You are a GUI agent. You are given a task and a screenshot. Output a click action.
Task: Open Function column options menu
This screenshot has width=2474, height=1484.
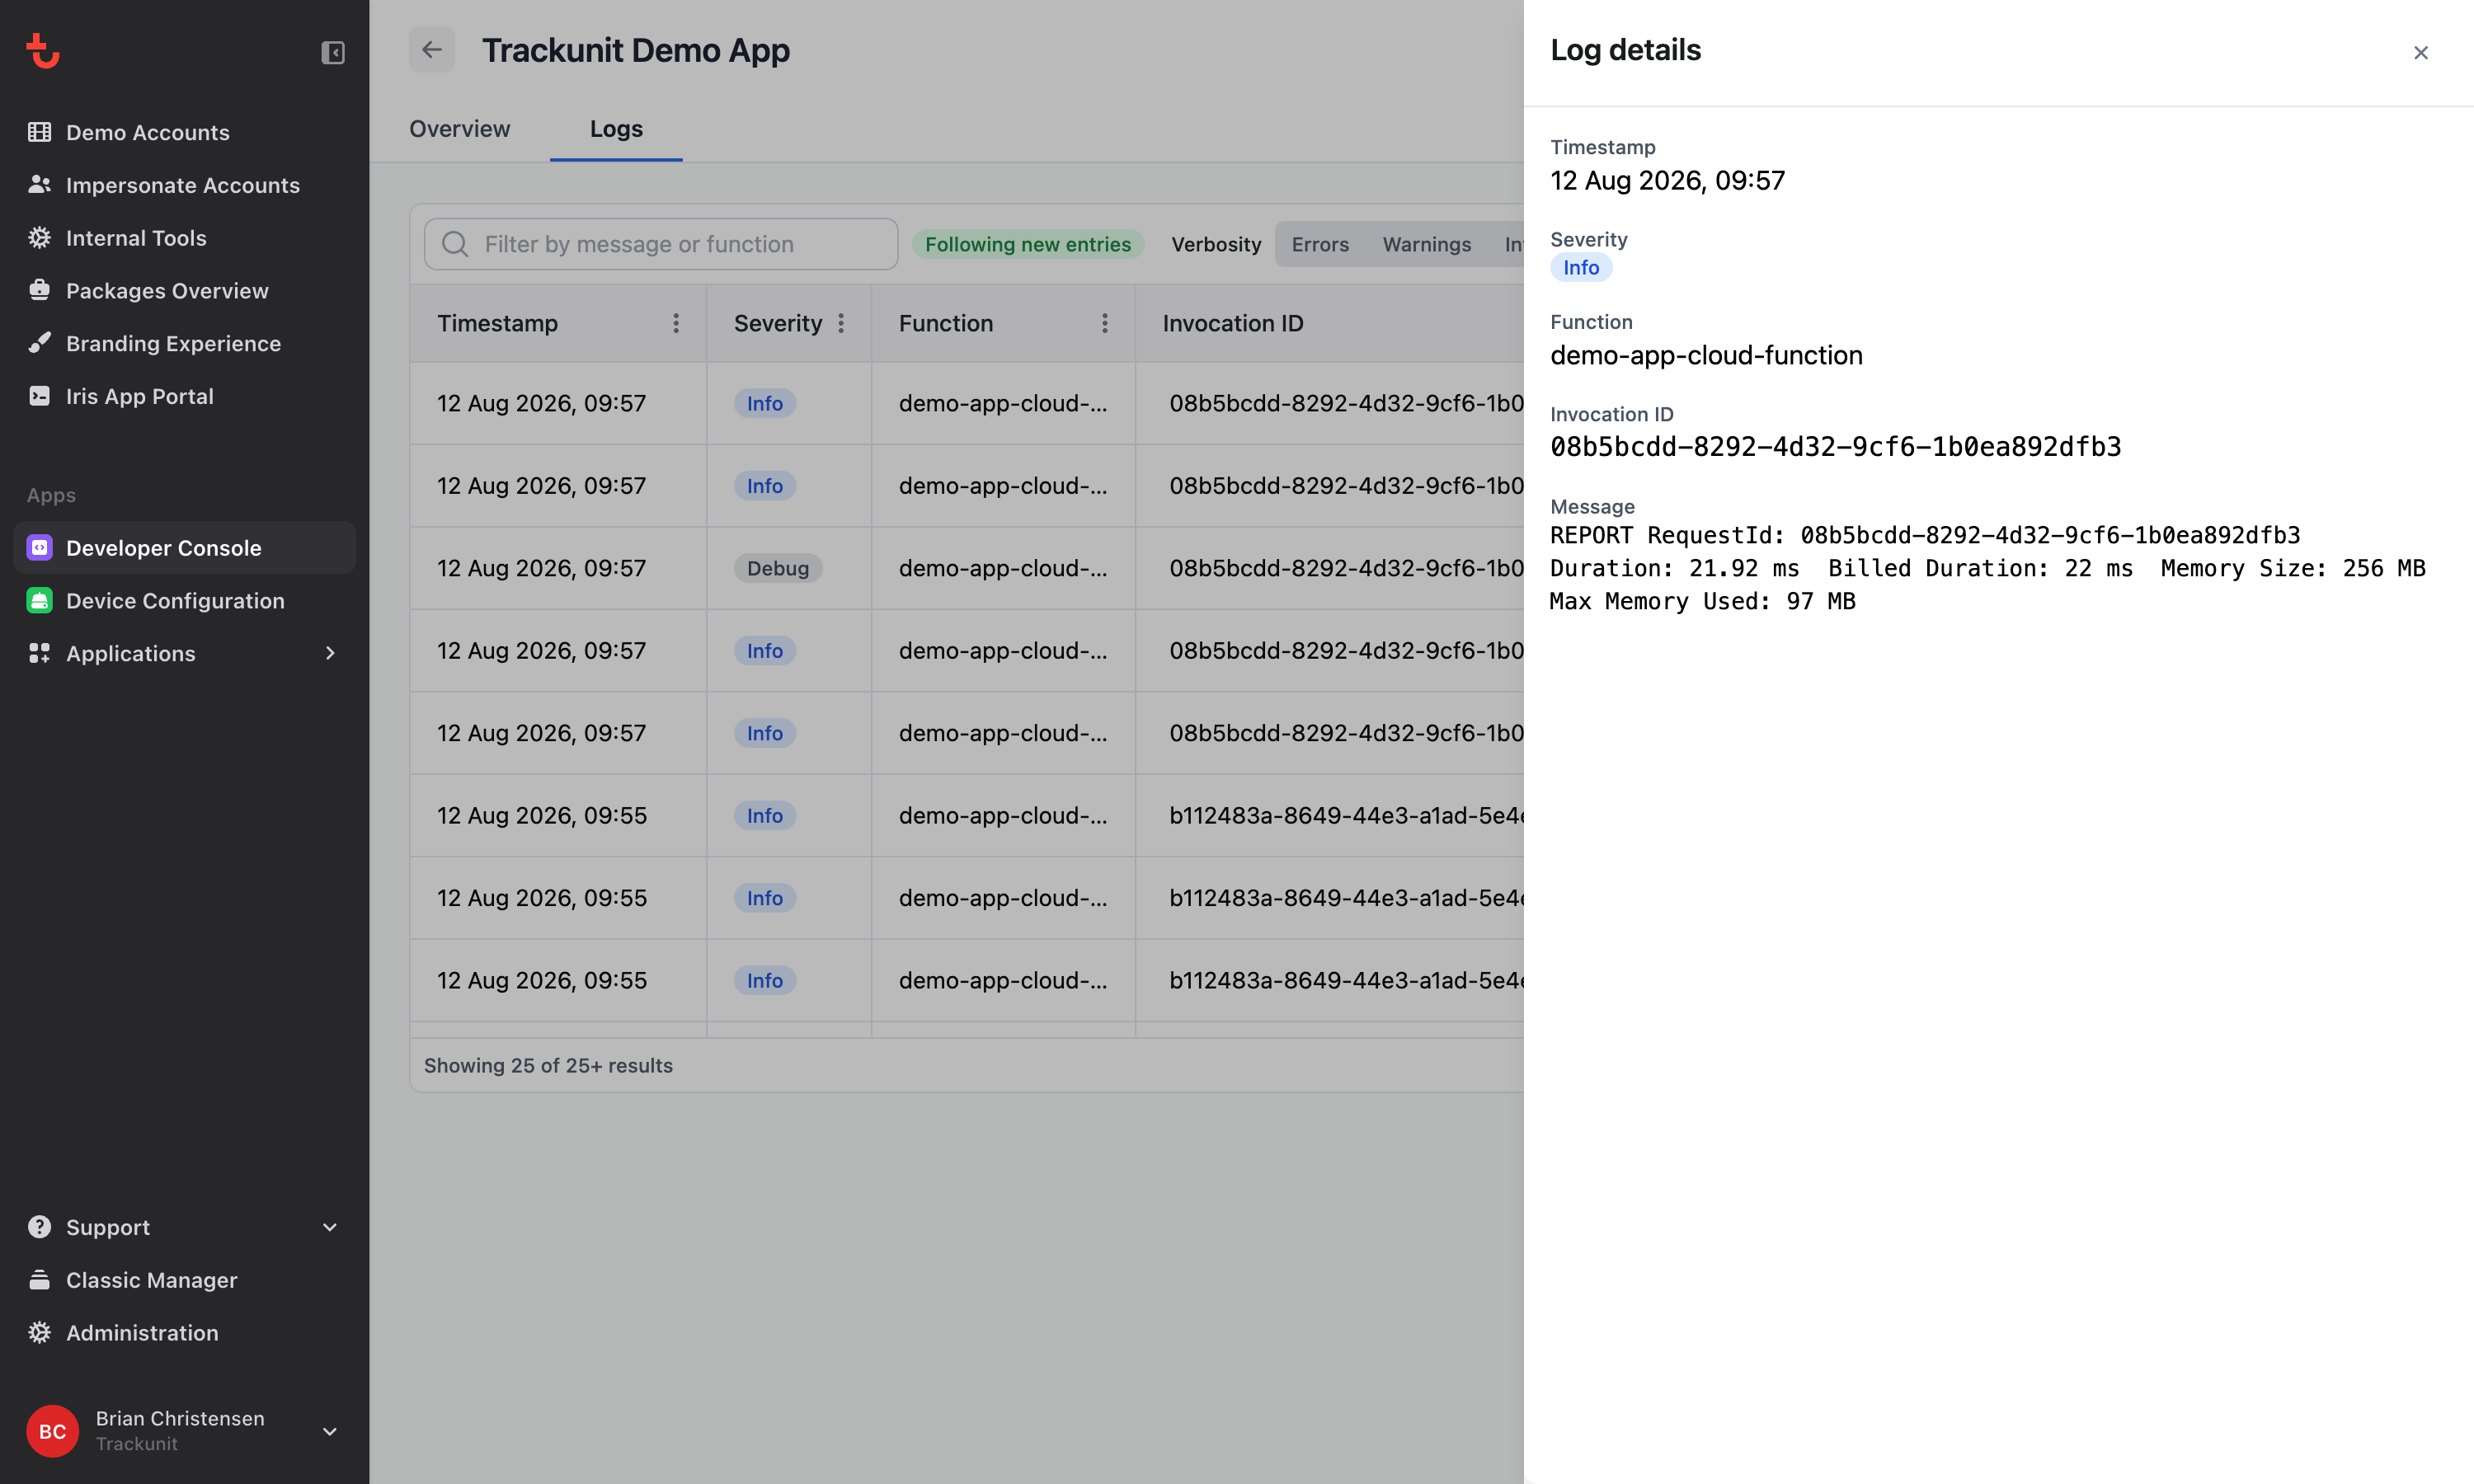(1105, 323)
